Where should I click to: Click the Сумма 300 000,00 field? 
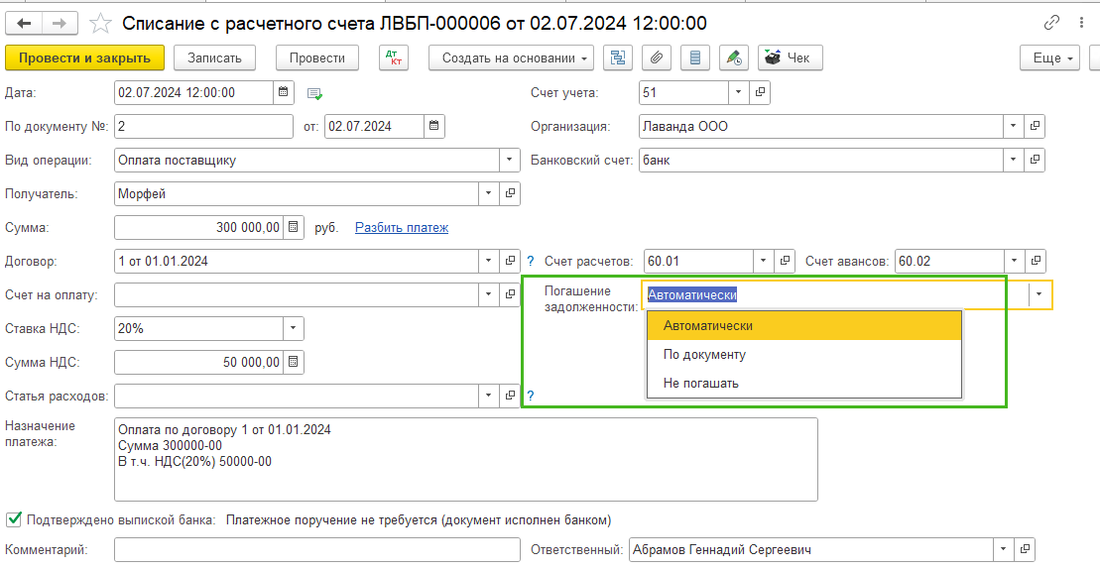(x=199, y=228)
